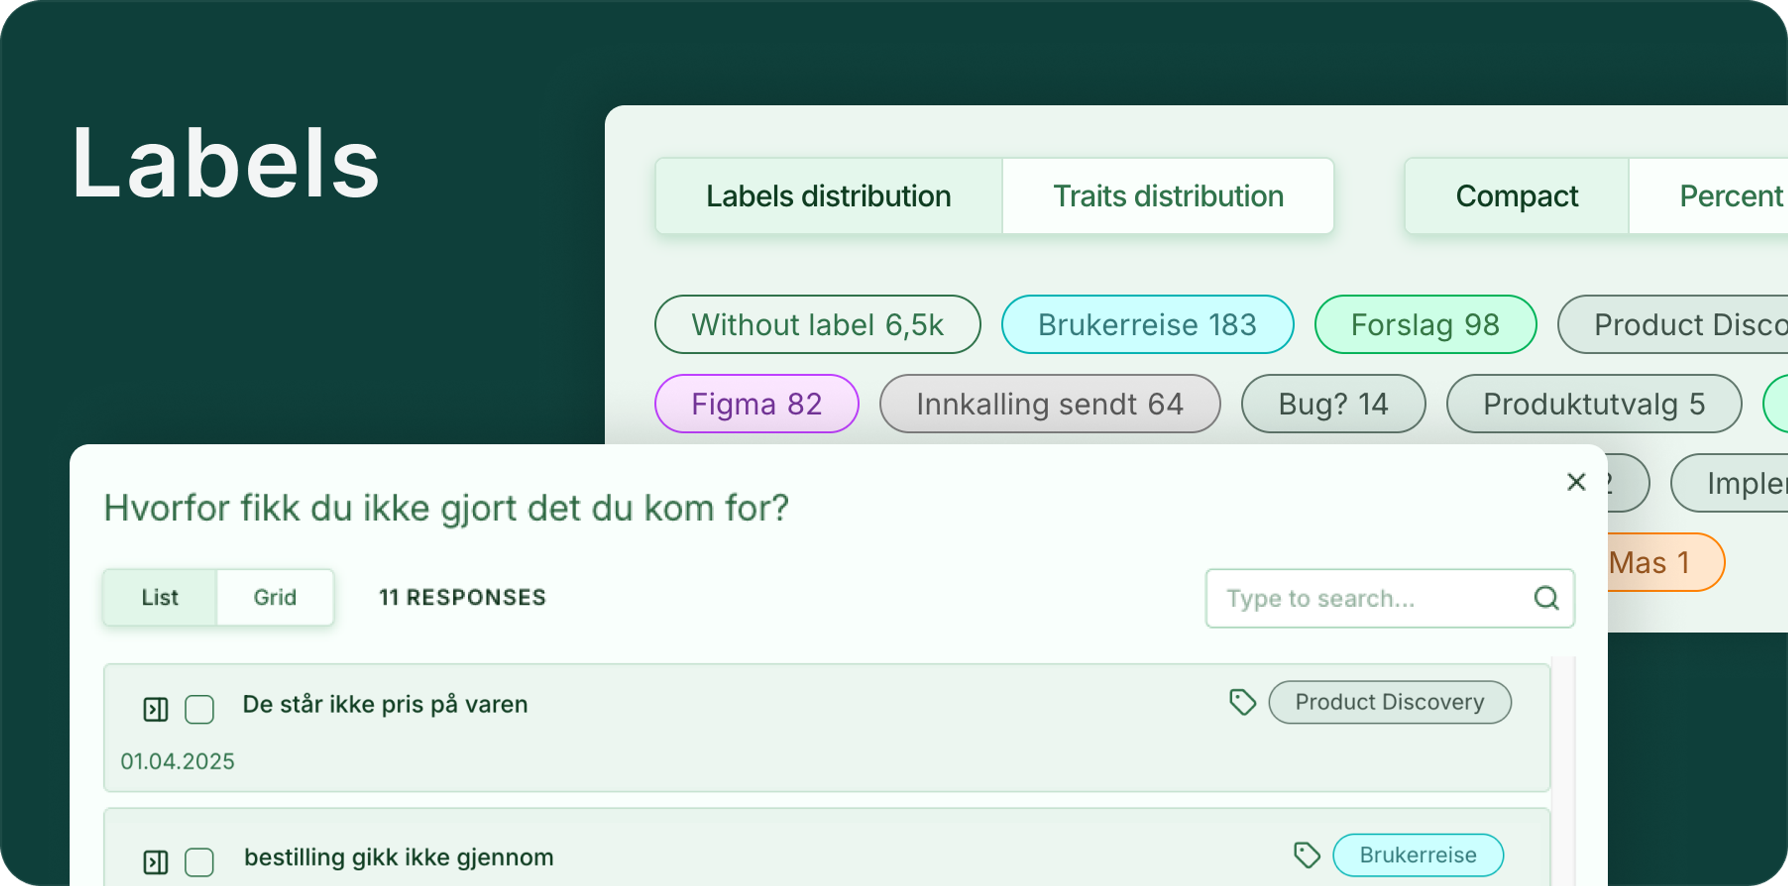Select the 'bestilling gikk ikke gjennom' checkbox
Viewport: 1788px width, 886px height.
coord(199,862)
